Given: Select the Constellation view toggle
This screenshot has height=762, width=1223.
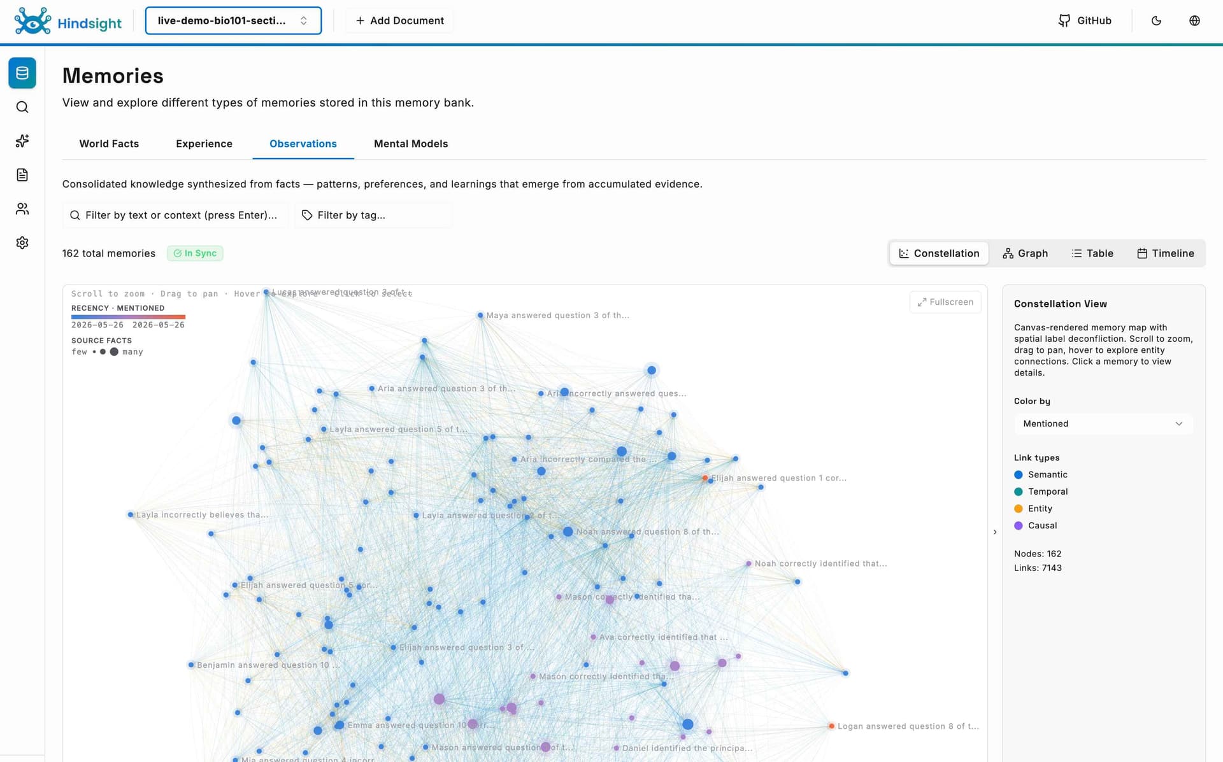Looking at the screenshot, I should (x=939, y=253).
